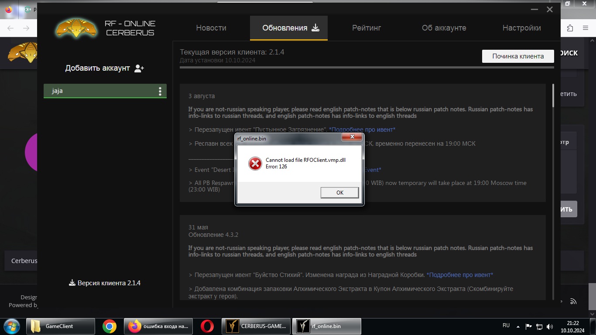Viewport: 596px width, 335px height.
Task: Click the RF-Online Cerberus launcher logo
Action: [76, 28]
